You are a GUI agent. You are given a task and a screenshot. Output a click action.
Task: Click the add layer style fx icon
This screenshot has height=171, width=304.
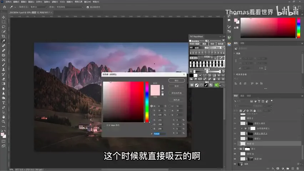click(x=273, y=169)
